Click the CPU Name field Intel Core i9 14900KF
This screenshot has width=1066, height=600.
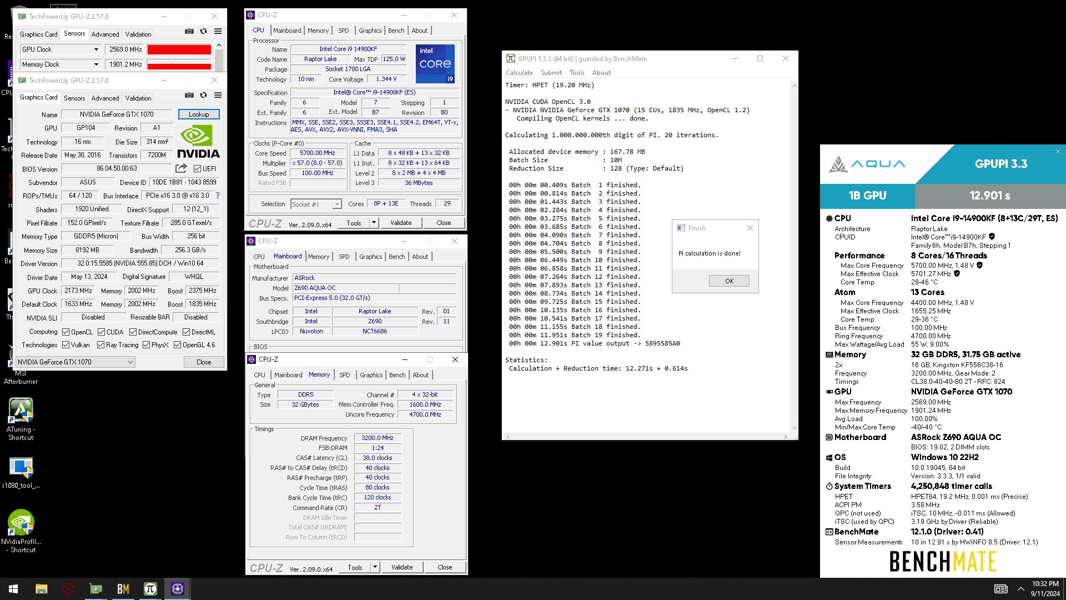pyautogui.click(x=348, y=49)
